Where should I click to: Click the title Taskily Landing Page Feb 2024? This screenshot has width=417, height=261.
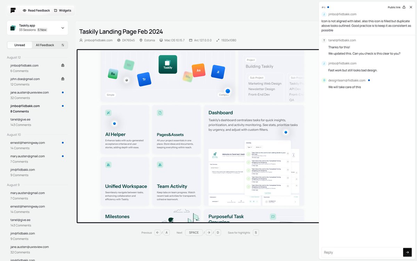pos(121,32)
